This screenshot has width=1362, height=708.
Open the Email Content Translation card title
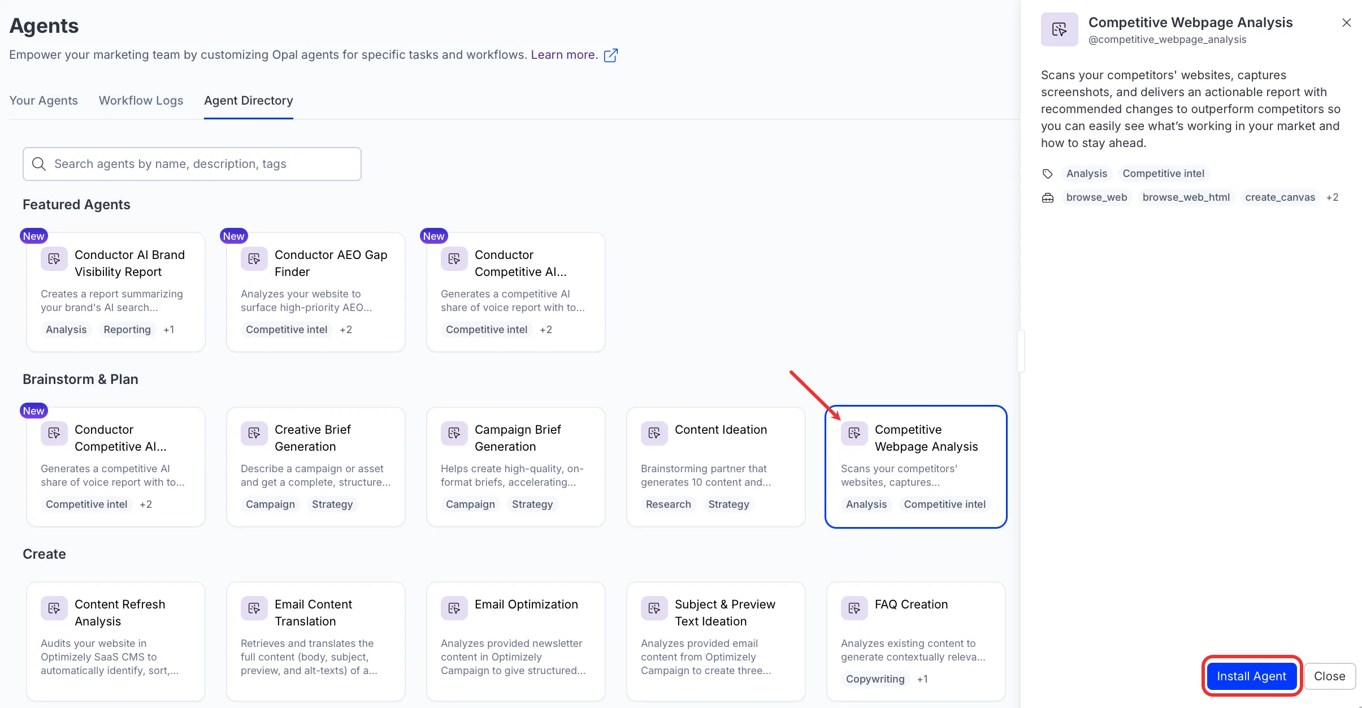[313, 613]
